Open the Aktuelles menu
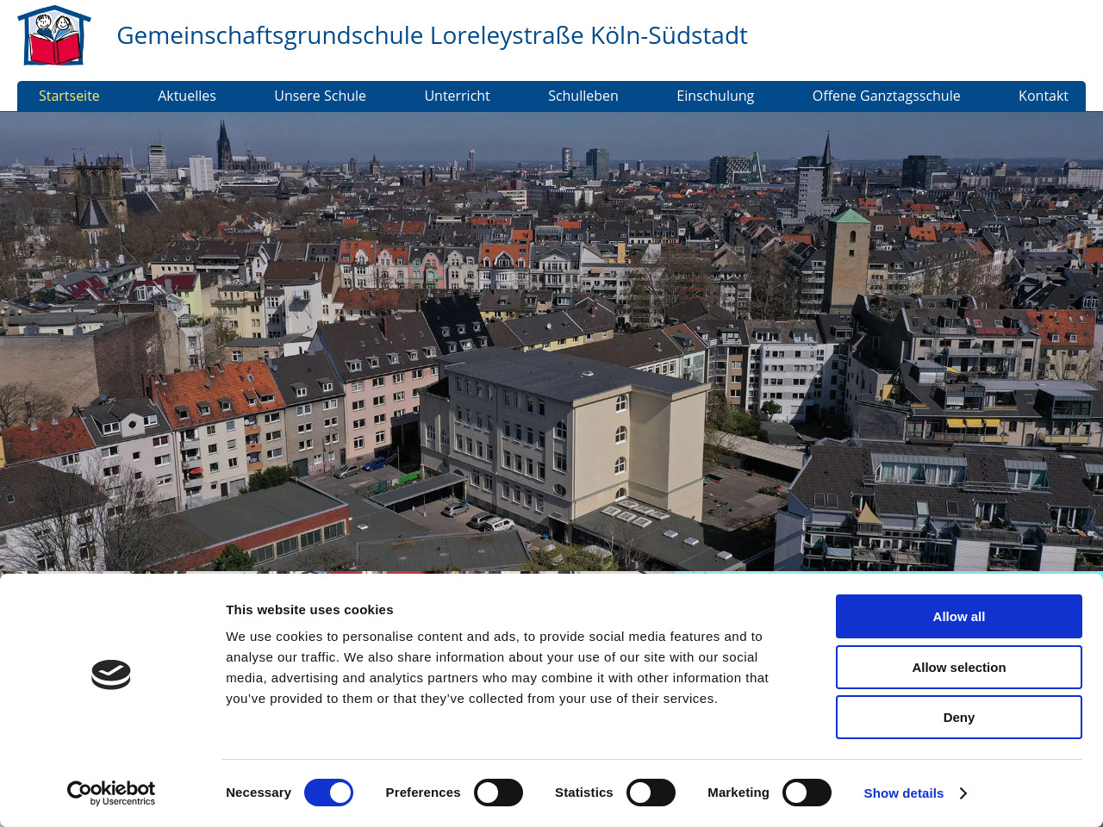The height and width of the screenshot is (827, 1103). click(187, 96)
